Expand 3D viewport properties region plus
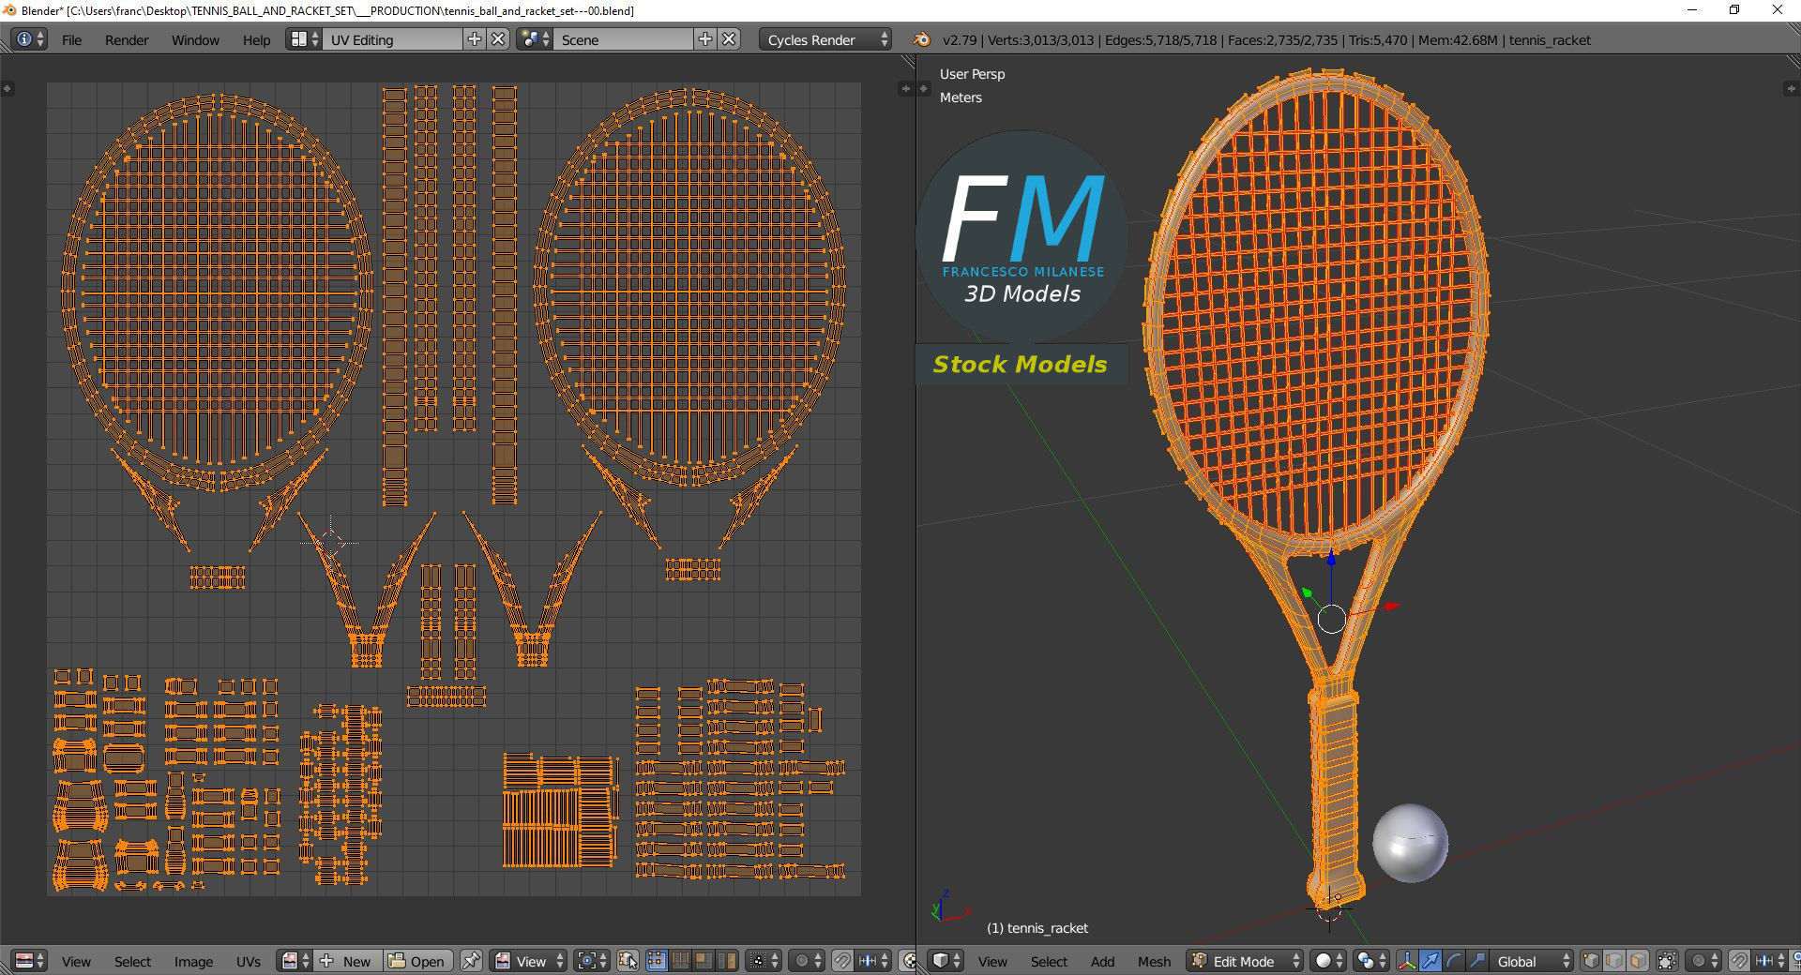 coord(1791,88)
